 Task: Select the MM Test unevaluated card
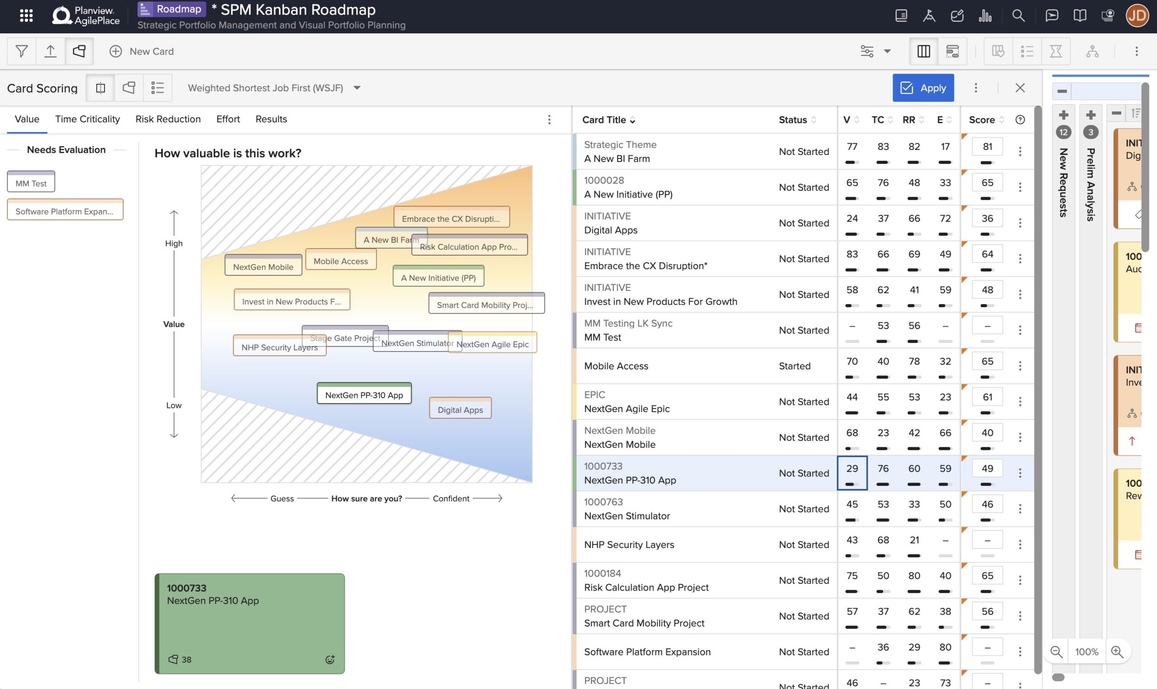point(31,182)
